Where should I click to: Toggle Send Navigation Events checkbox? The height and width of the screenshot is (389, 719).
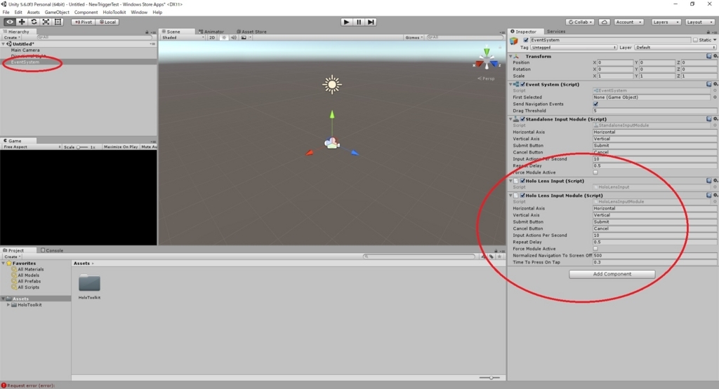pos(595,104)
